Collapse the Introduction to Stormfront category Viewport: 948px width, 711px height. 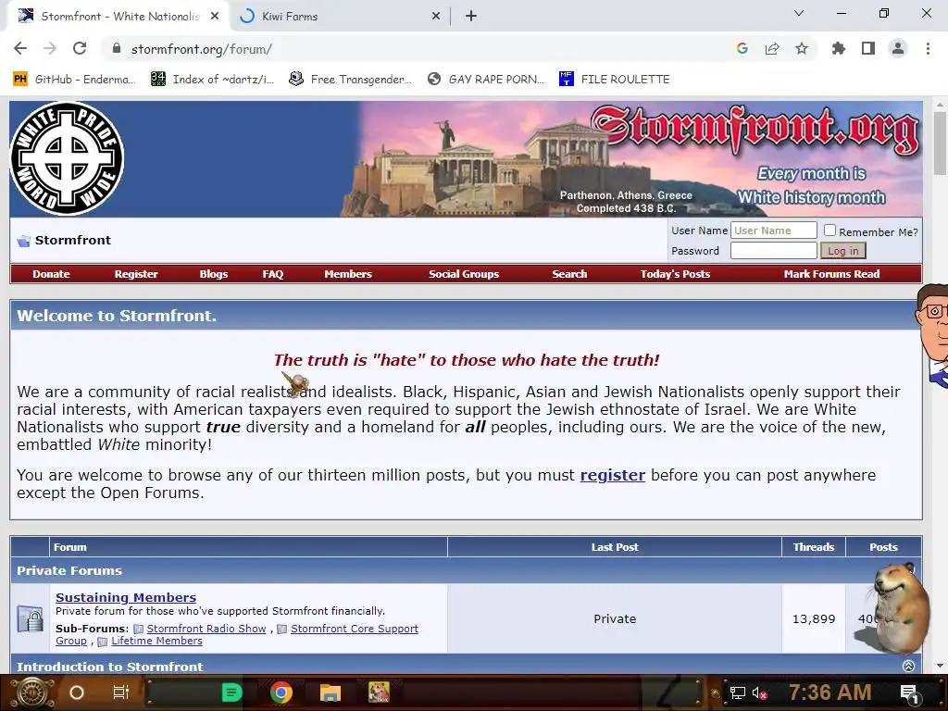[908, 666]
